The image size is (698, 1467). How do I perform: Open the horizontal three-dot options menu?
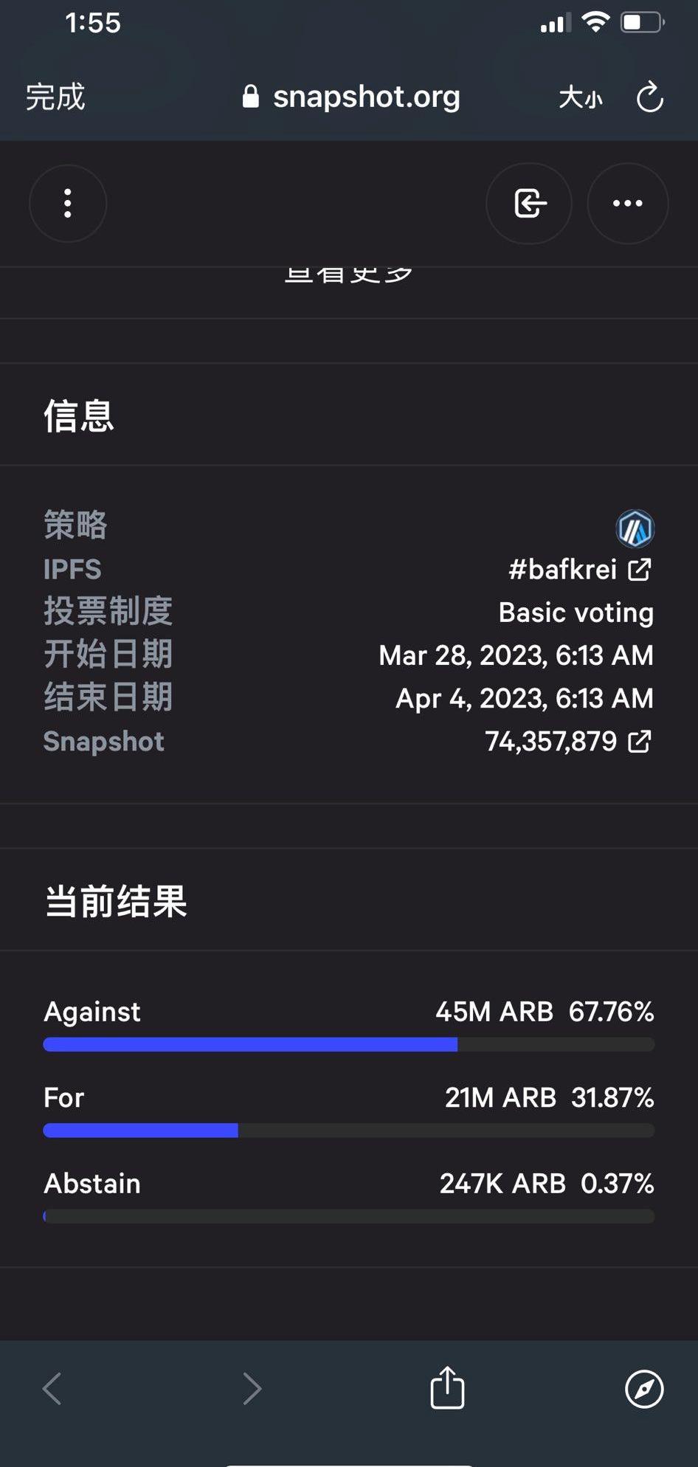point(628,204)
